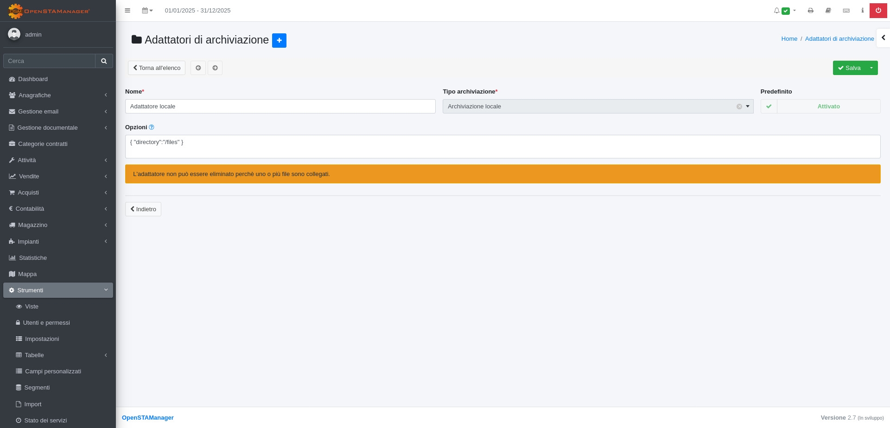The image size is (890, 428).
Task: Click the hamburger menu icon
Action: tap(127, 10)
